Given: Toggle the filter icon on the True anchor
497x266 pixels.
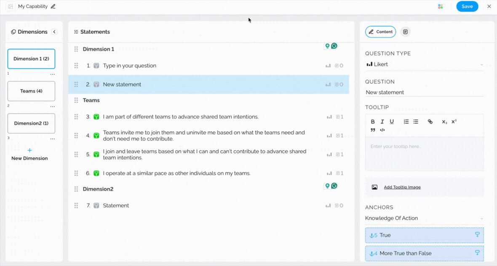Looking at the screenshot, I should click(x=477, y=234).
